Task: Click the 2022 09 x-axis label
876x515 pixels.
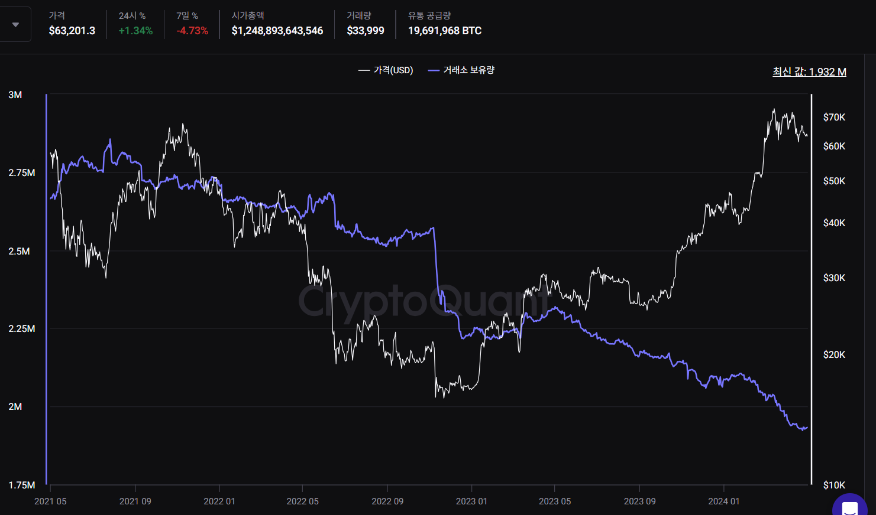Action: [x=387, y=501]
